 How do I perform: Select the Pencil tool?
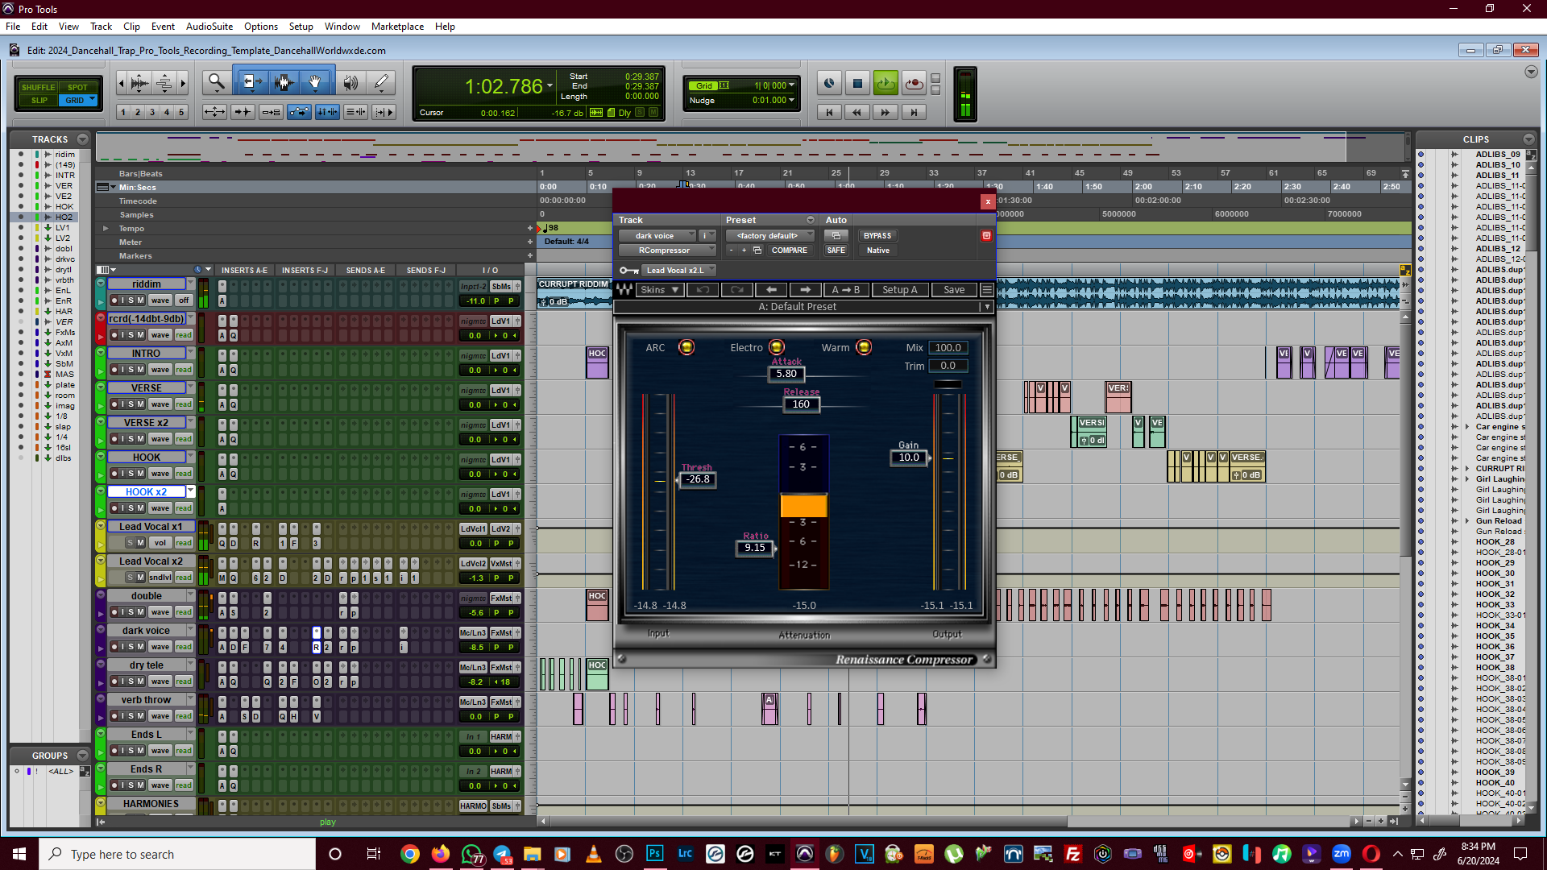[381, 82]
